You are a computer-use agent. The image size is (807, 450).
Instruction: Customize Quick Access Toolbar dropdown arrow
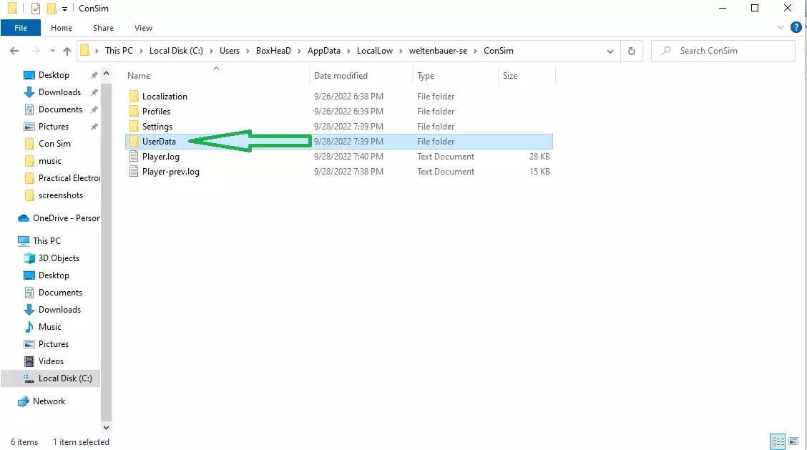[64, 9]
